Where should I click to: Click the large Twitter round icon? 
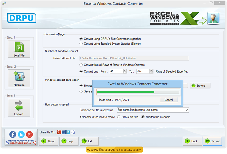tap(21, 134)
